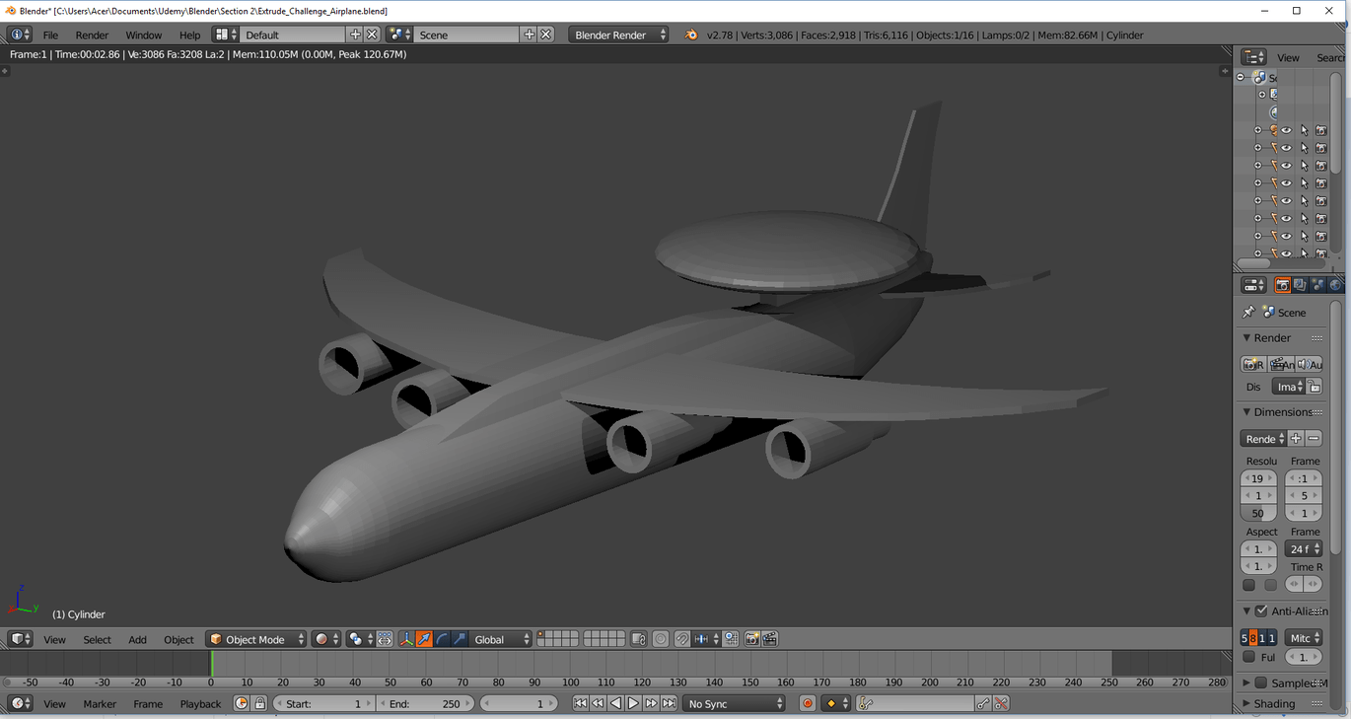
Task: Collapse the Dimensions panel
Action: [x=1248, y=411]
